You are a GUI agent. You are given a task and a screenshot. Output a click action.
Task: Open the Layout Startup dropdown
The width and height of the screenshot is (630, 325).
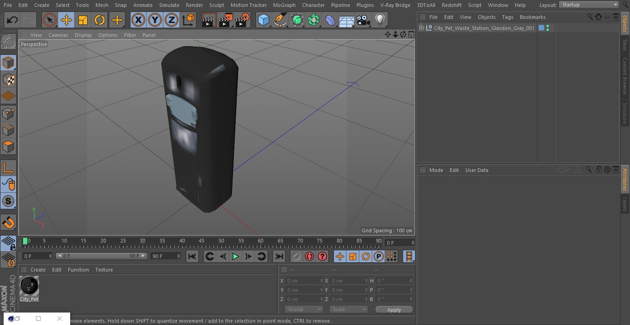coord(589,5)
